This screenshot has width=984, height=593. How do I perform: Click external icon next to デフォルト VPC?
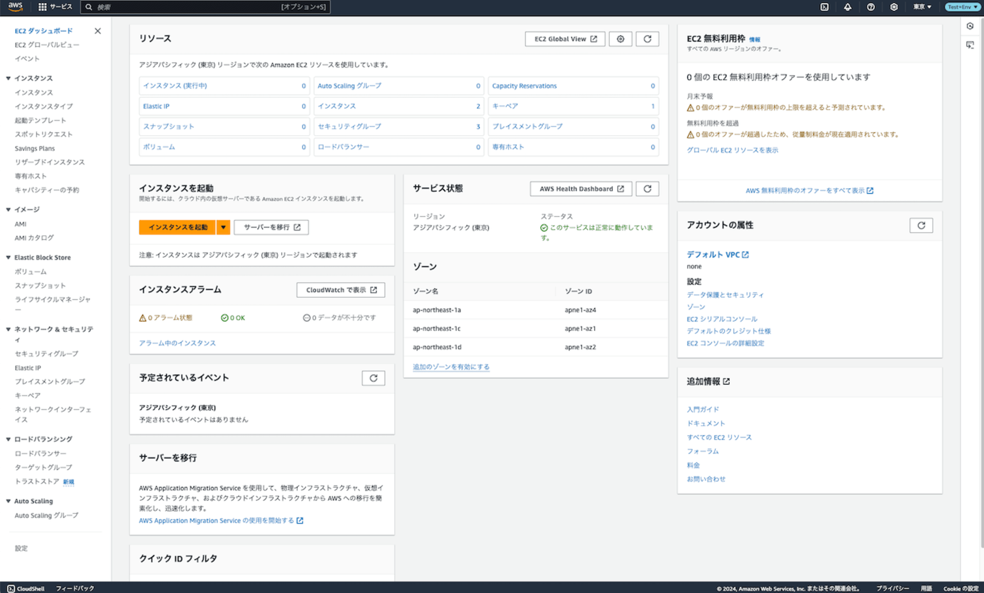click(745, 254)
